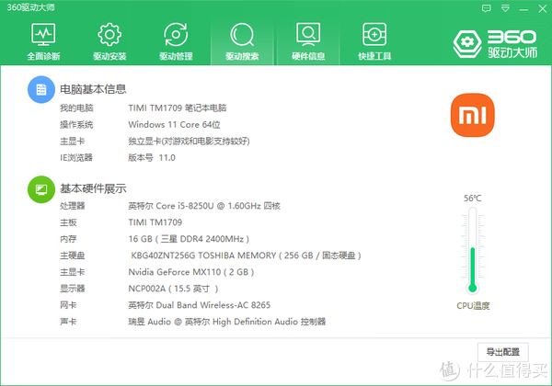Screen dimensions: 552x386
Task: Click the 导出配置 export config button
Action: click(x=502, y=352)
